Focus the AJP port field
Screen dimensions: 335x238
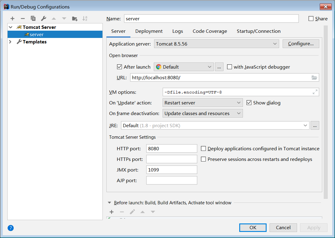point(171,180)
